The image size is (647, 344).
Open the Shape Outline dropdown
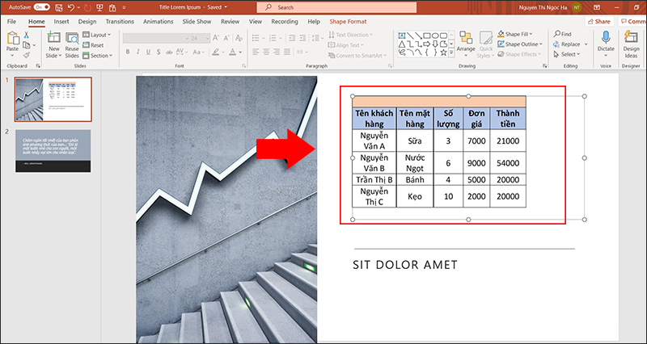click(x=522, y=44)
